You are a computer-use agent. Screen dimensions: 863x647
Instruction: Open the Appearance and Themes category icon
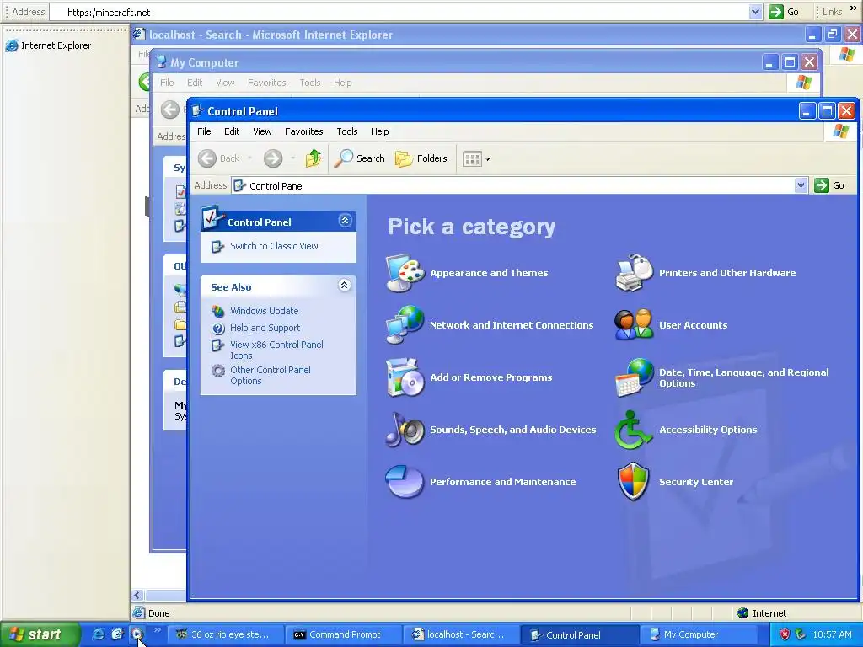(405, 272)
